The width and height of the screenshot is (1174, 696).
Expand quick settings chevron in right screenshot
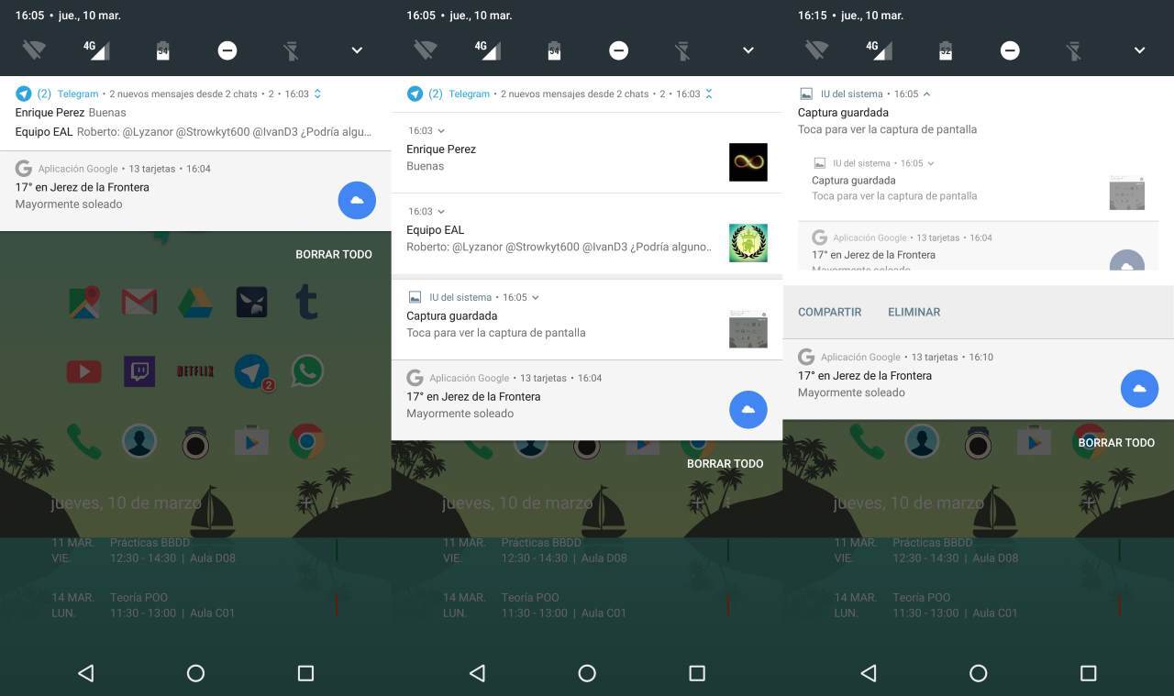[x=1139, y=50]
